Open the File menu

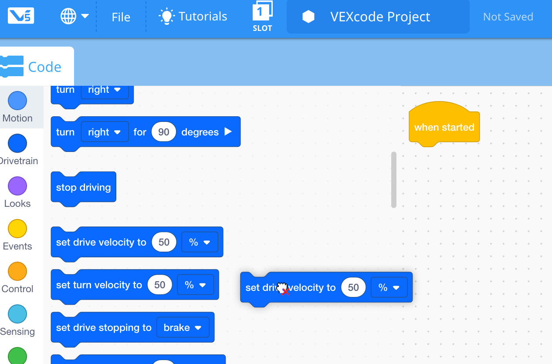(121, 17)
